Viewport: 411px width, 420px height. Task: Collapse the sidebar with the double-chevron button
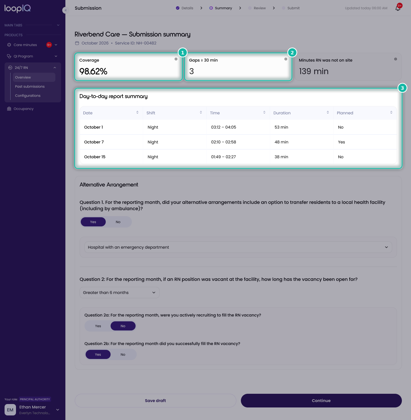pyautogui.click(x=66, y=10)
